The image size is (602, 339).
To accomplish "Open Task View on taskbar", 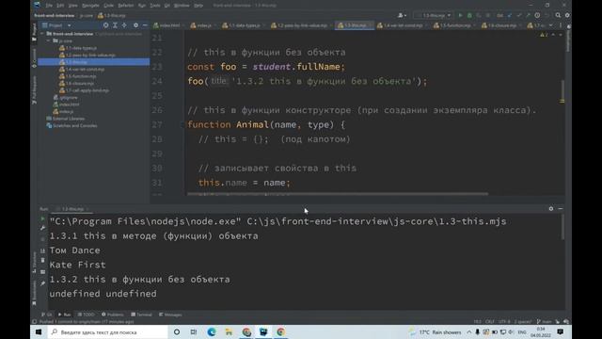I will tap(194, 332).
